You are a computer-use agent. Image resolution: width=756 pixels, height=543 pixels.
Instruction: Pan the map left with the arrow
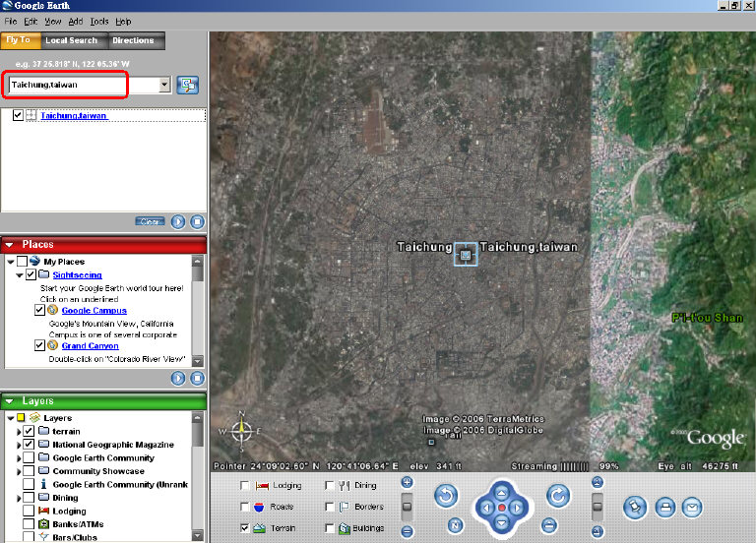coord(486,508)
